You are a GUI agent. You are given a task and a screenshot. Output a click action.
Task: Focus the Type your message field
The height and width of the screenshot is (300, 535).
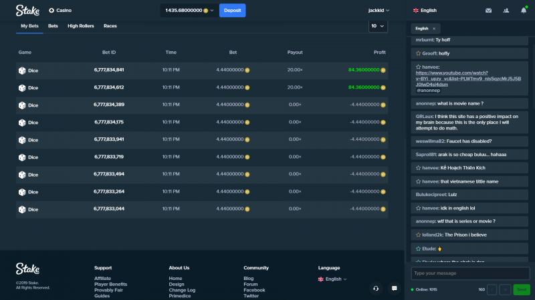471,273
